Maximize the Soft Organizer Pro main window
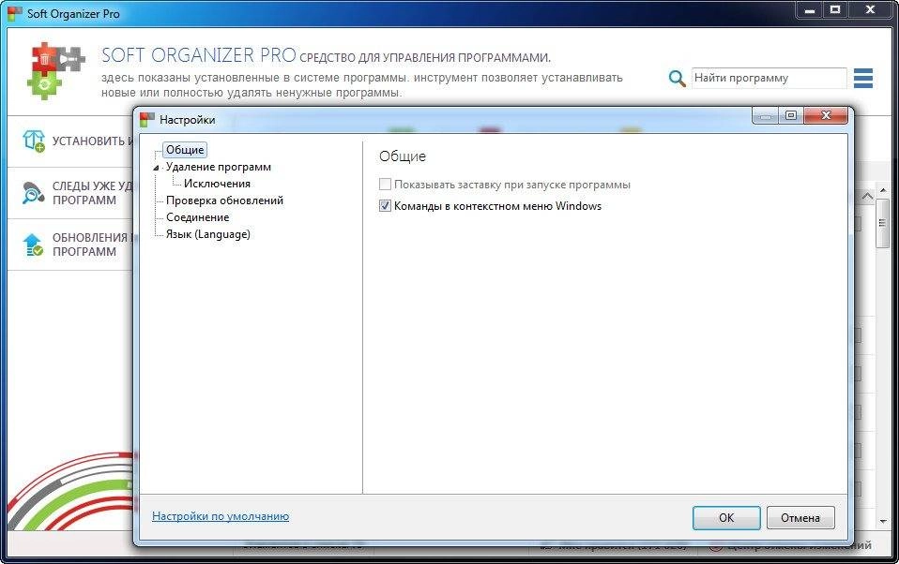The image size is (899, 564). 835,9
